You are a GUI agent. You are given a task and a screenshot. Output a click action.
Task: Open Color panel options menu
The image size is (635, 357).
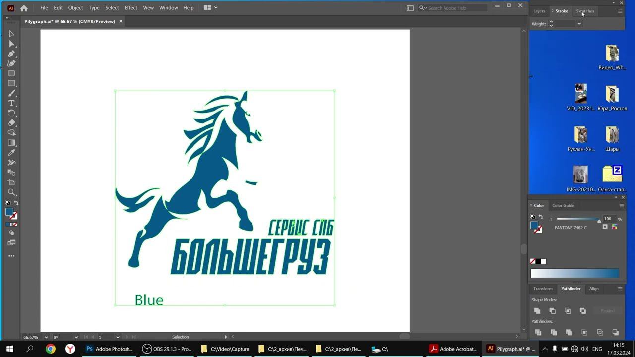tap(621, 205)
